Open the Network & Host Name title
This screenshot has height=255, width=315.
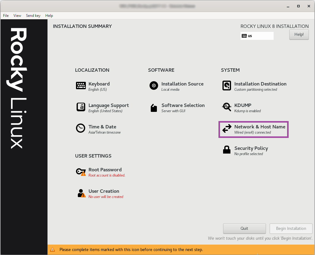[x=260, y=127]
